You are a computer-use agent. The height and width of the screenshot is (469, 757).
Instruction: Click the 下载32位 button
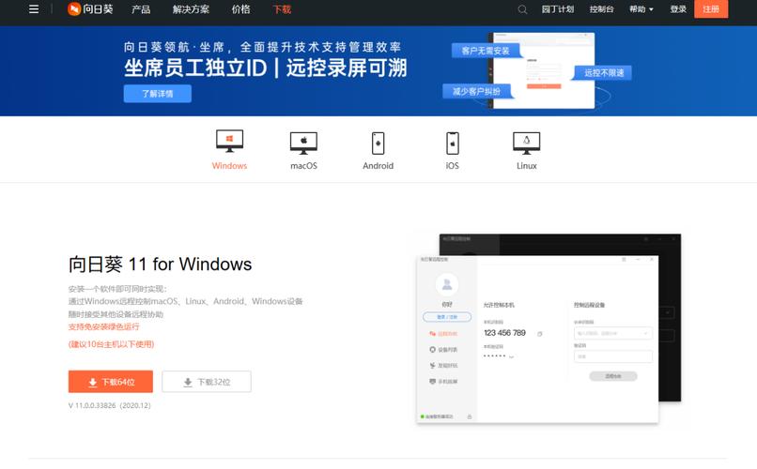pos(207,382)
